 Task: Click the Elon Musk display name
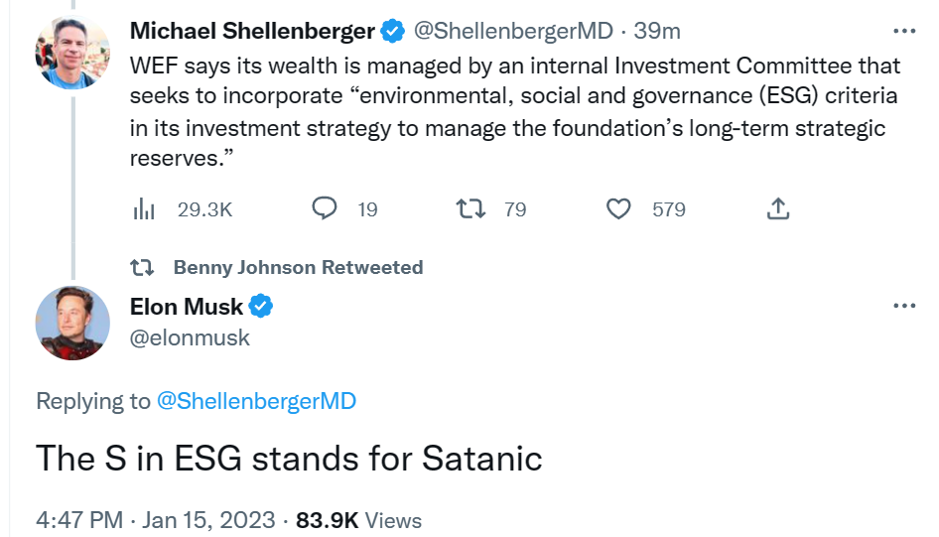187,307
